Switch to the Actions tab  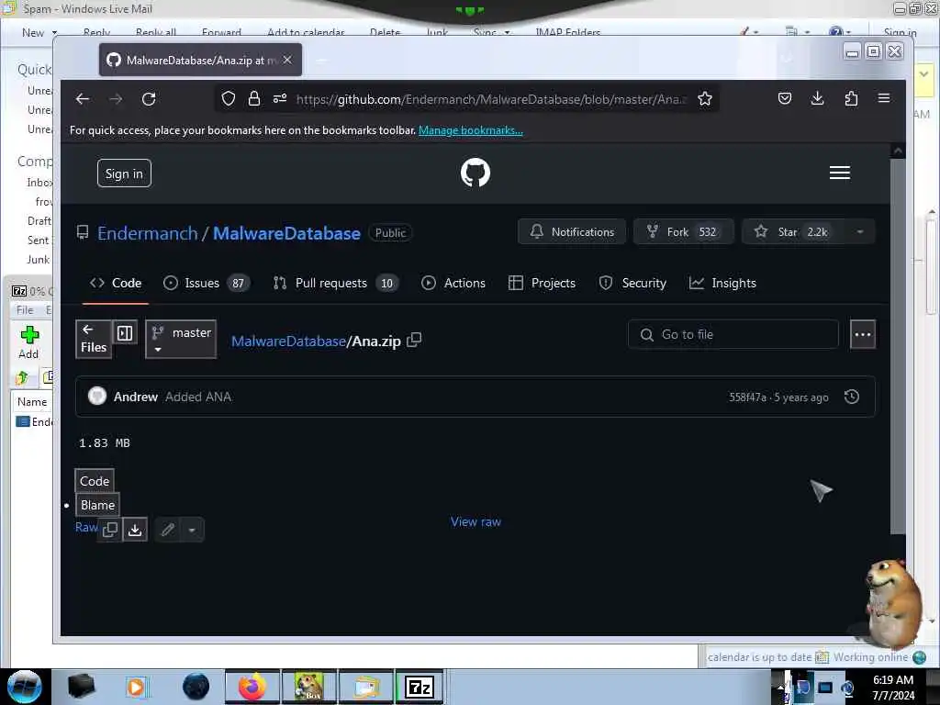(x=453, y=283)
